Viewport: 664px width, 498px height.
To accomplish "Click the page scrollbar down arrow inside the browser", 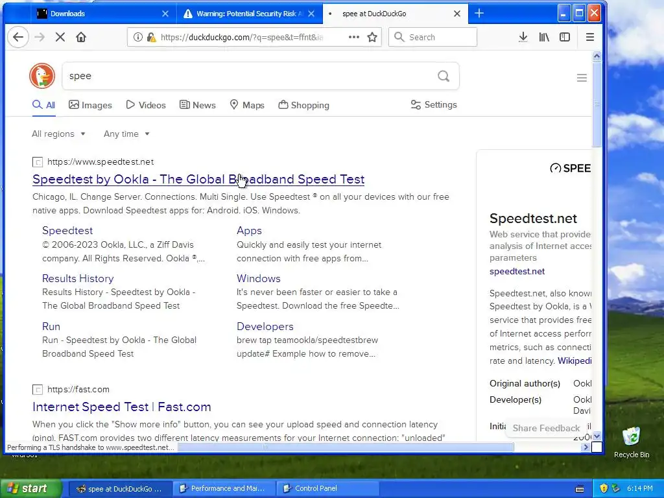I will tap(597, 436).
